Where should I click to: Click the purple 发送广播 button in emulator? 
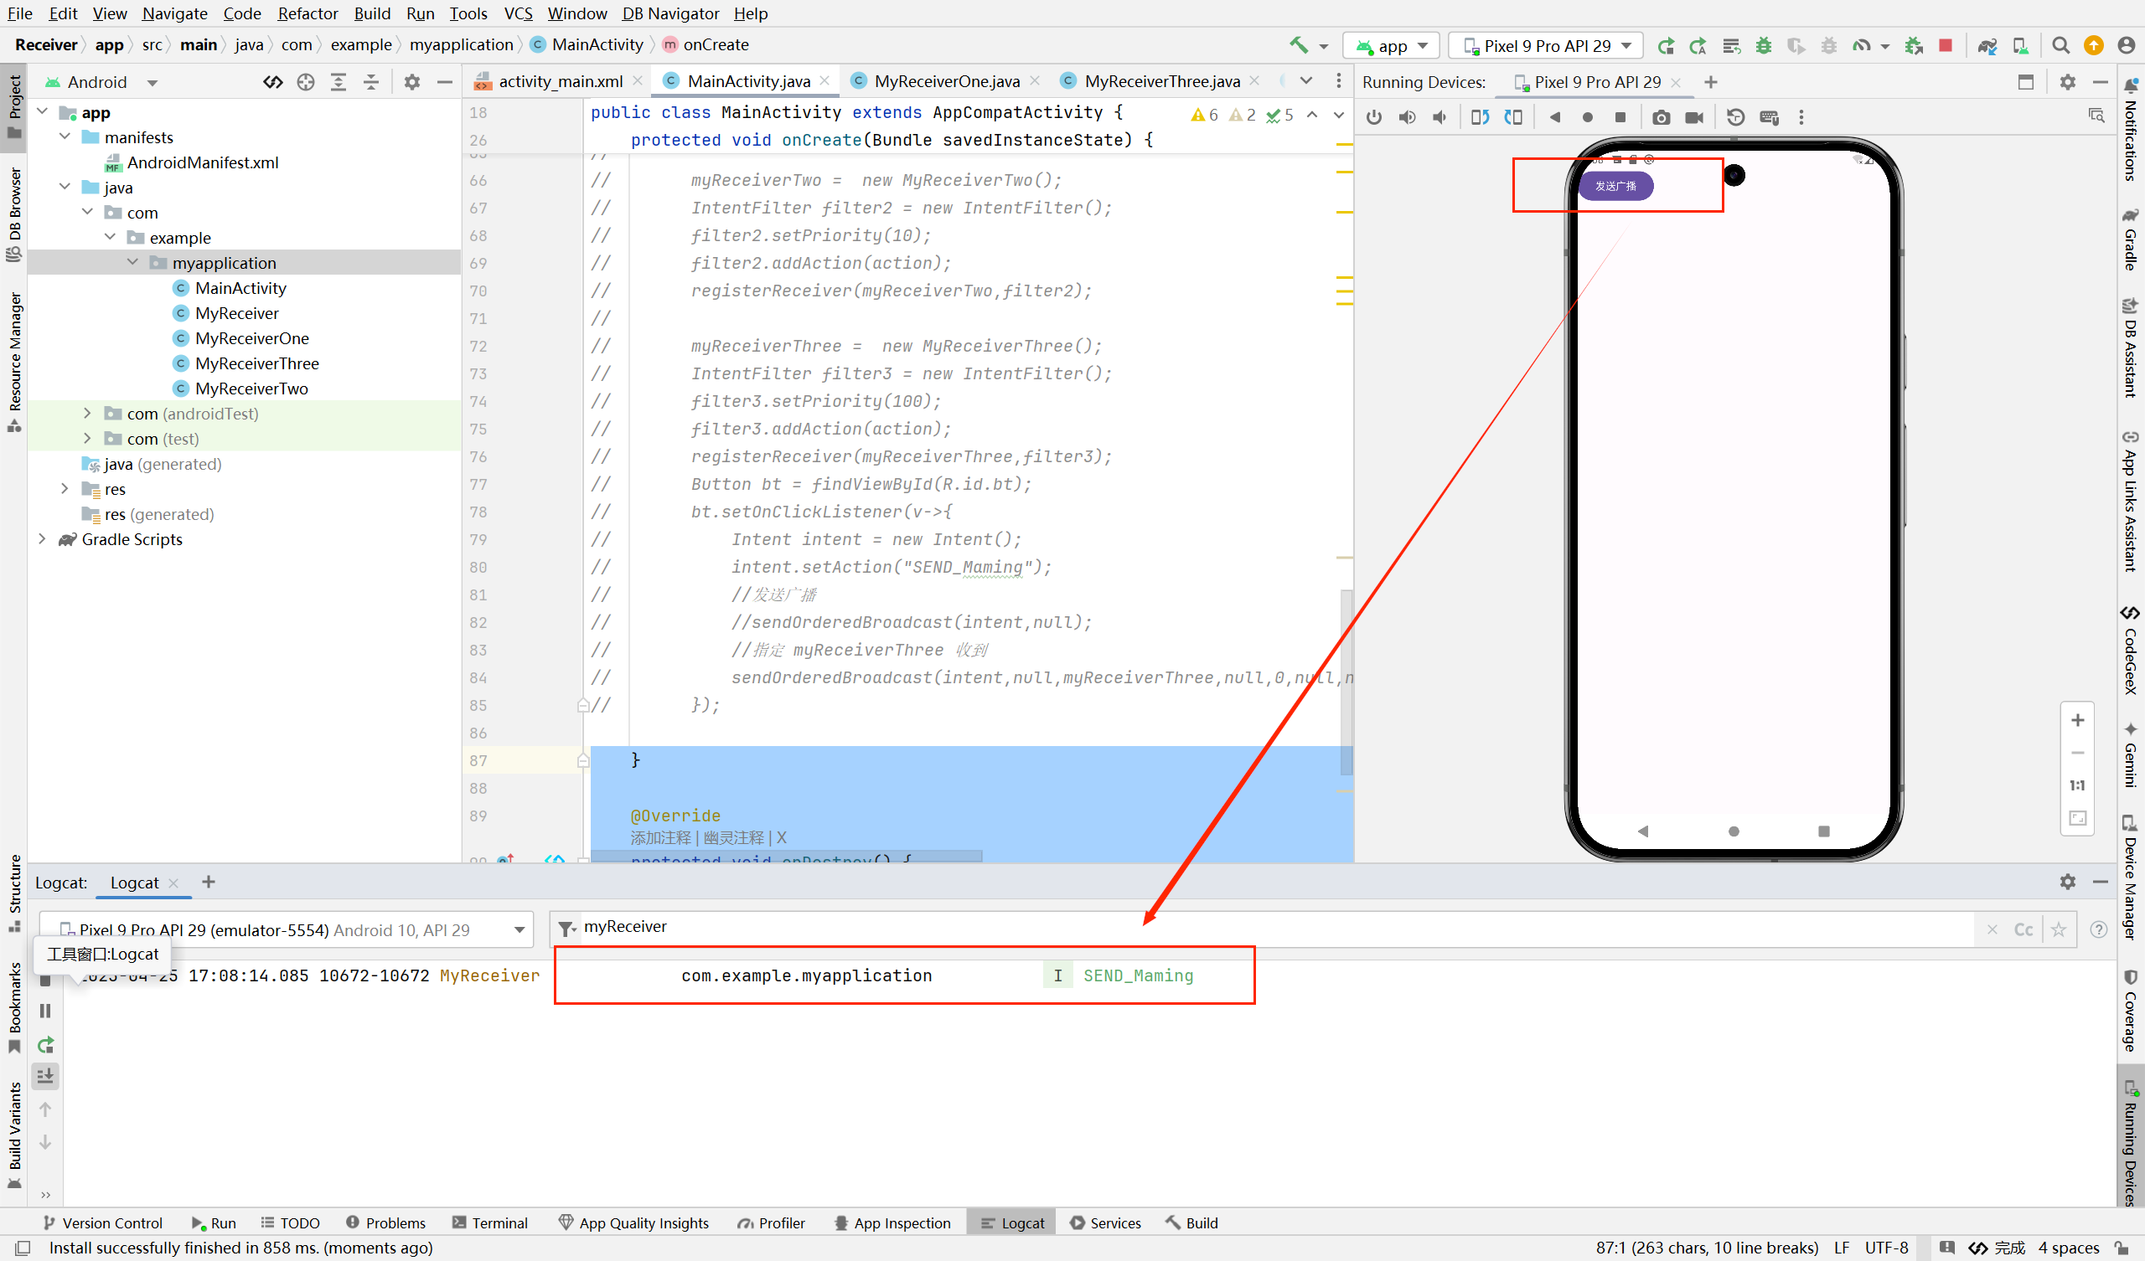coord(1615,186)
